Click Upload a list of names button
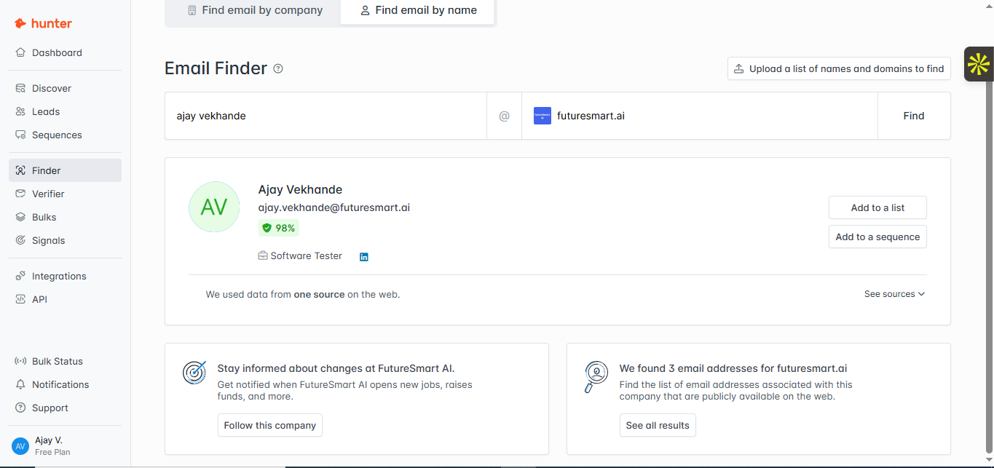Viewport: 994px width, 468px height. click(x=839, y=68)
